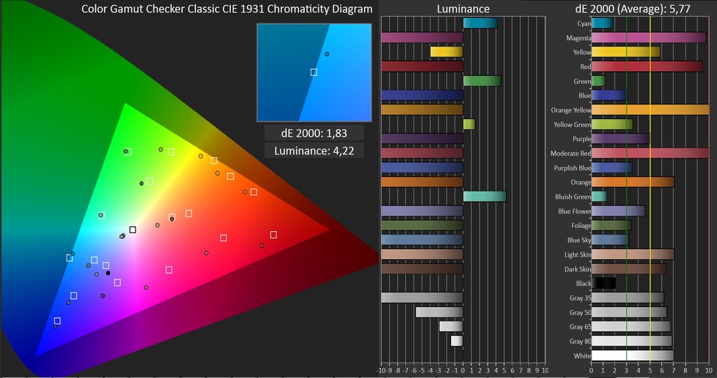
Task: Select the black-filled measurement point in CIE diagram
Action: [x=108, y=273]
